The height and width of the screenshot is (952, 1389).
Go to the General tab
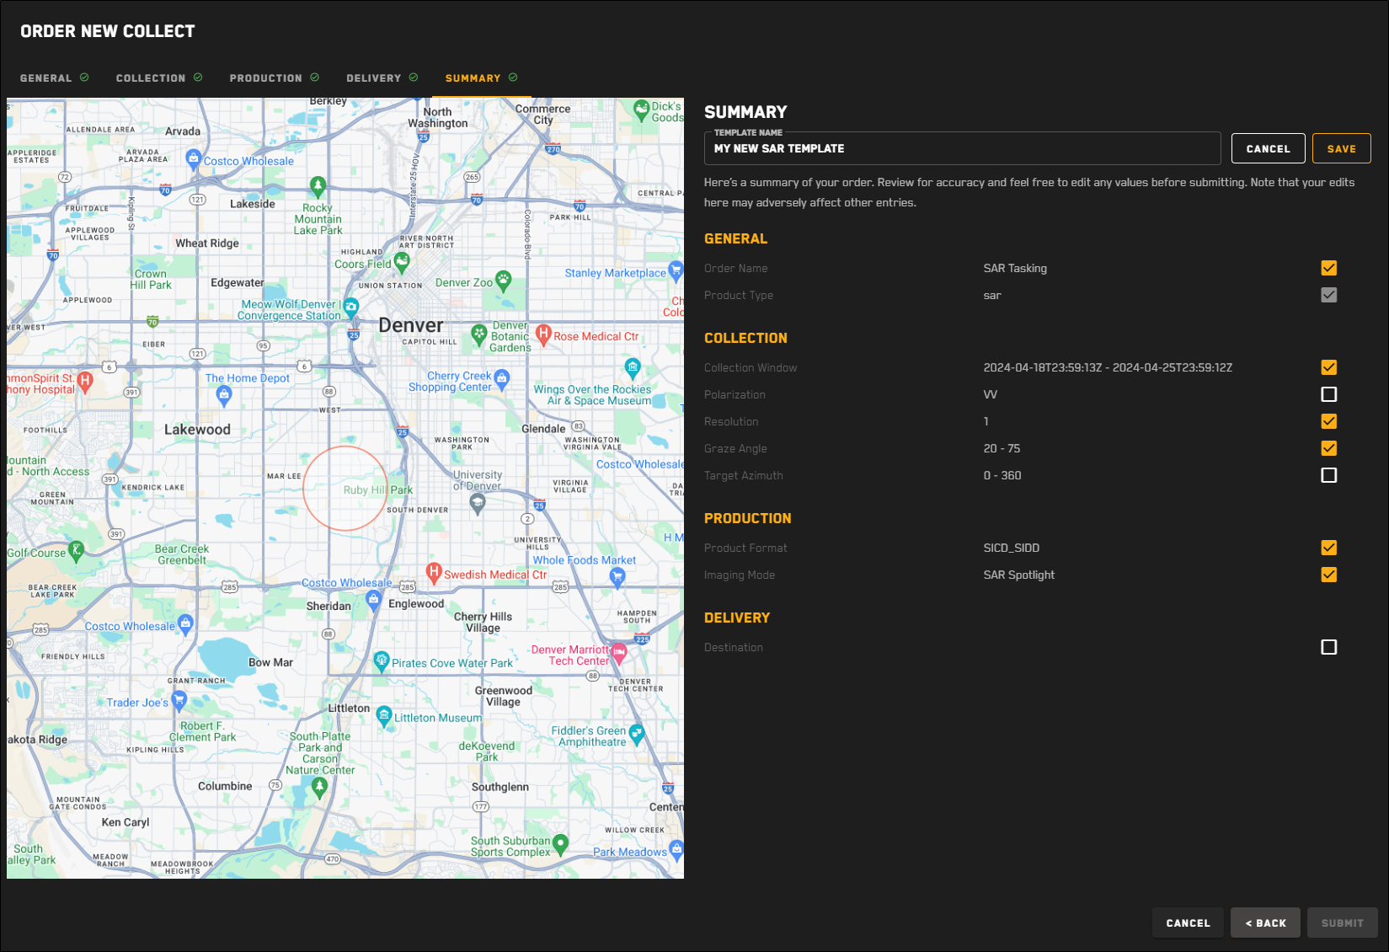pos(46,78)
